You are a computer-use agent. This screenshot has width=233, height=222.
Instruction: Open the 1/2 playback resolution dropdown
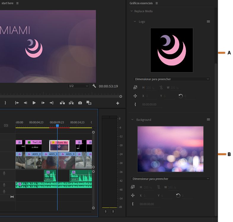pos(79,86)
